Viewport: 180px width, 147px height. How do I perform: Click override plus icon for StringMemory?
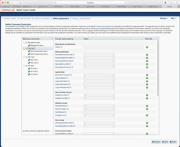point(147,115)
